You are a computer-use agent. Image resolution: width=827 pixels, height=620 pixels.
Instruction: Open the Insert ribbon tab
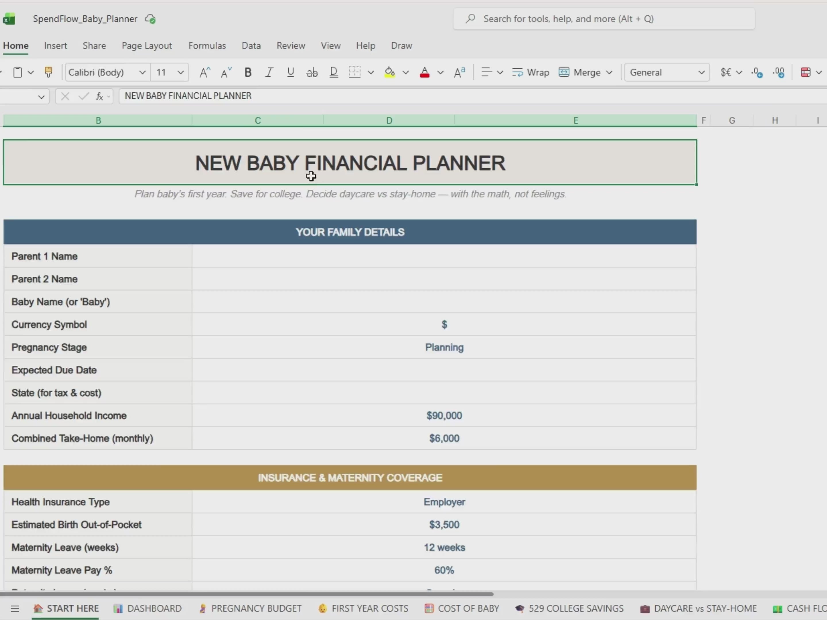(55, 46)
